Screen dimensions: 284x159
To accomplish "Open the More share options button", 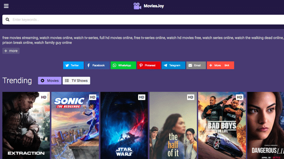I will click(x=220, y=65).
